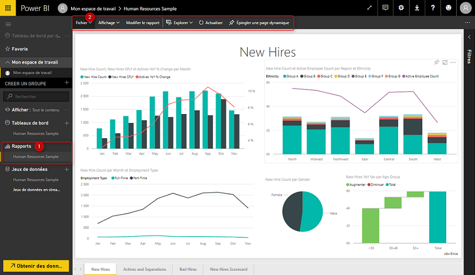
Task: Click the Active Employee Count legend entry
Action: (421, 76)
